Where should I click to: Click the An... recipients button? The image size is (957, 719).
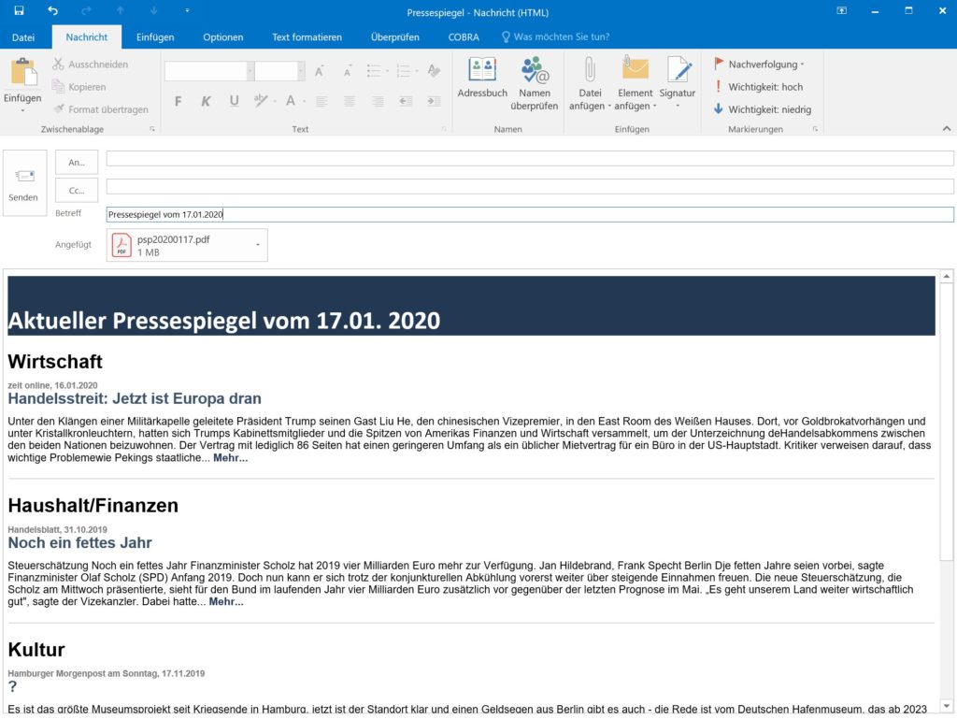tap(77, 162)
